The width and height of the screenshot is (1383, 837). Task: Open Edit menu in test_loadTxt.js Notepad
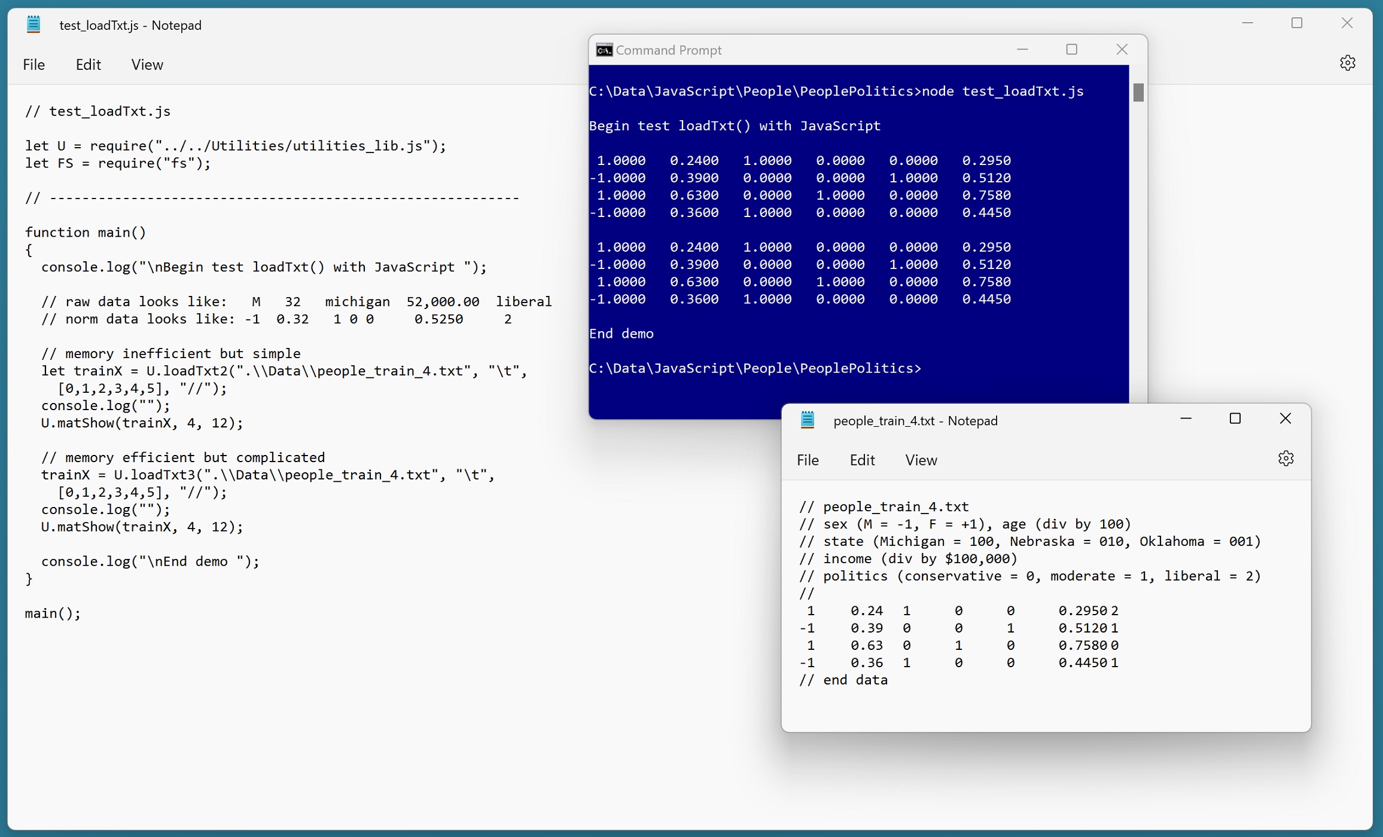pyautogui.click(x=88, y=65)
